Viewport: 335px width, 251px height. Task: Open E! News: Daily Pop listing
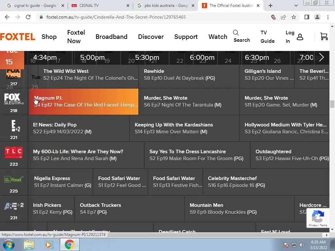coord(79,128)
